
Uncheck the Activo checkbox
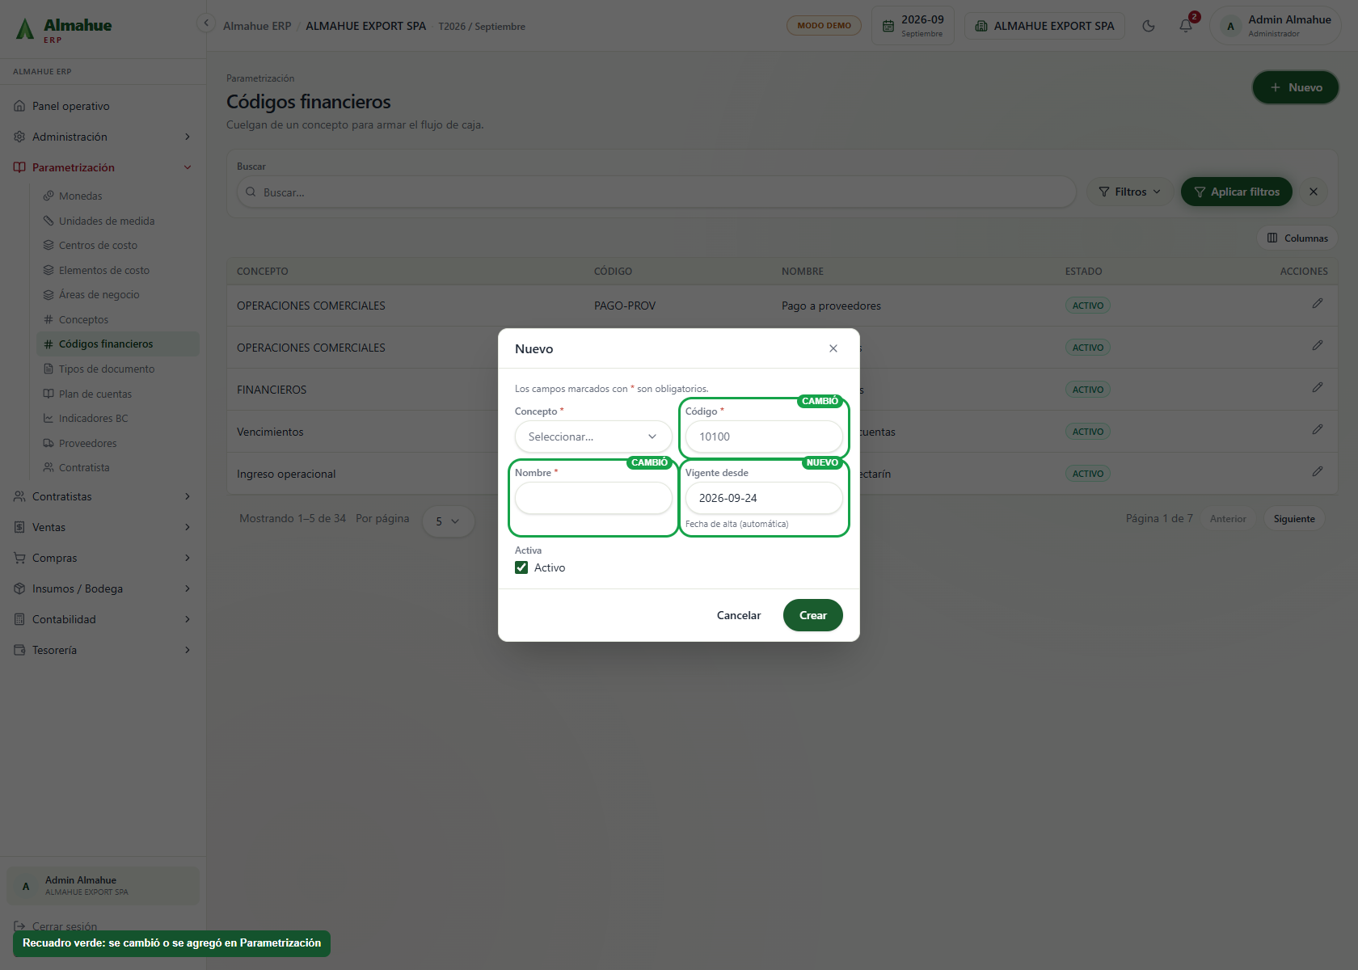coord(521,567)
